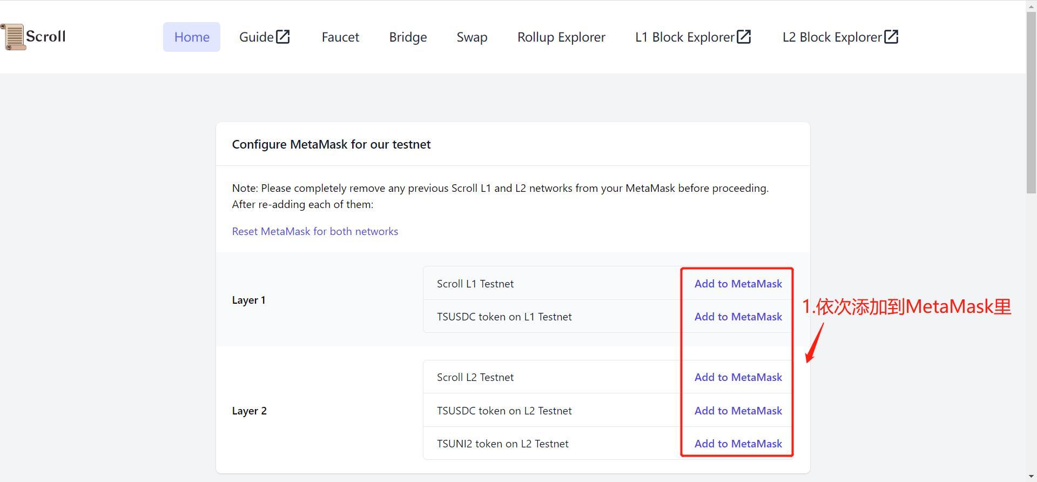
Task: Open the Rollup Explorer page
Action: [561, 37]
